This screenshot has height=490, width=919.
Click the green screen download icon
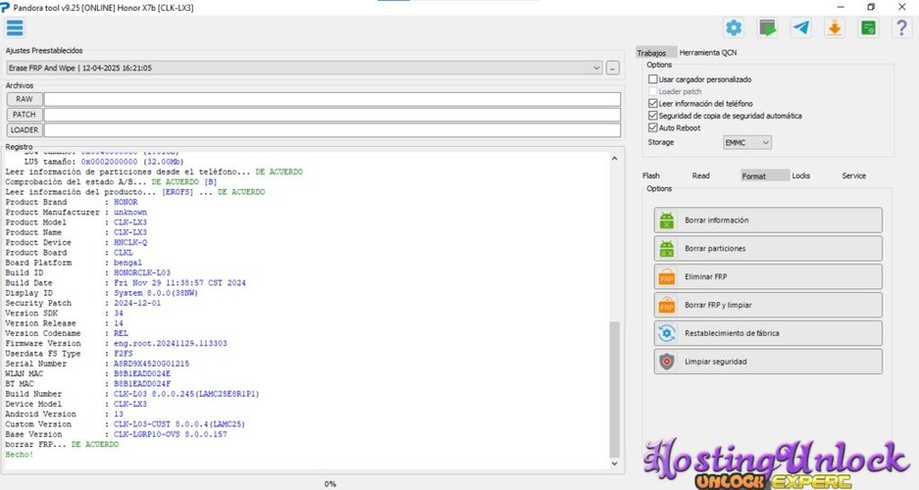tap(767, 27)
